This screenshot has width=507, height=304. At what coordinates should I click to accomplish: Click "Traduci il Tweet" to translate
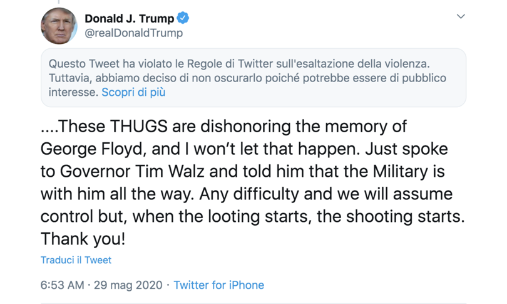click(x=76, y=259)
